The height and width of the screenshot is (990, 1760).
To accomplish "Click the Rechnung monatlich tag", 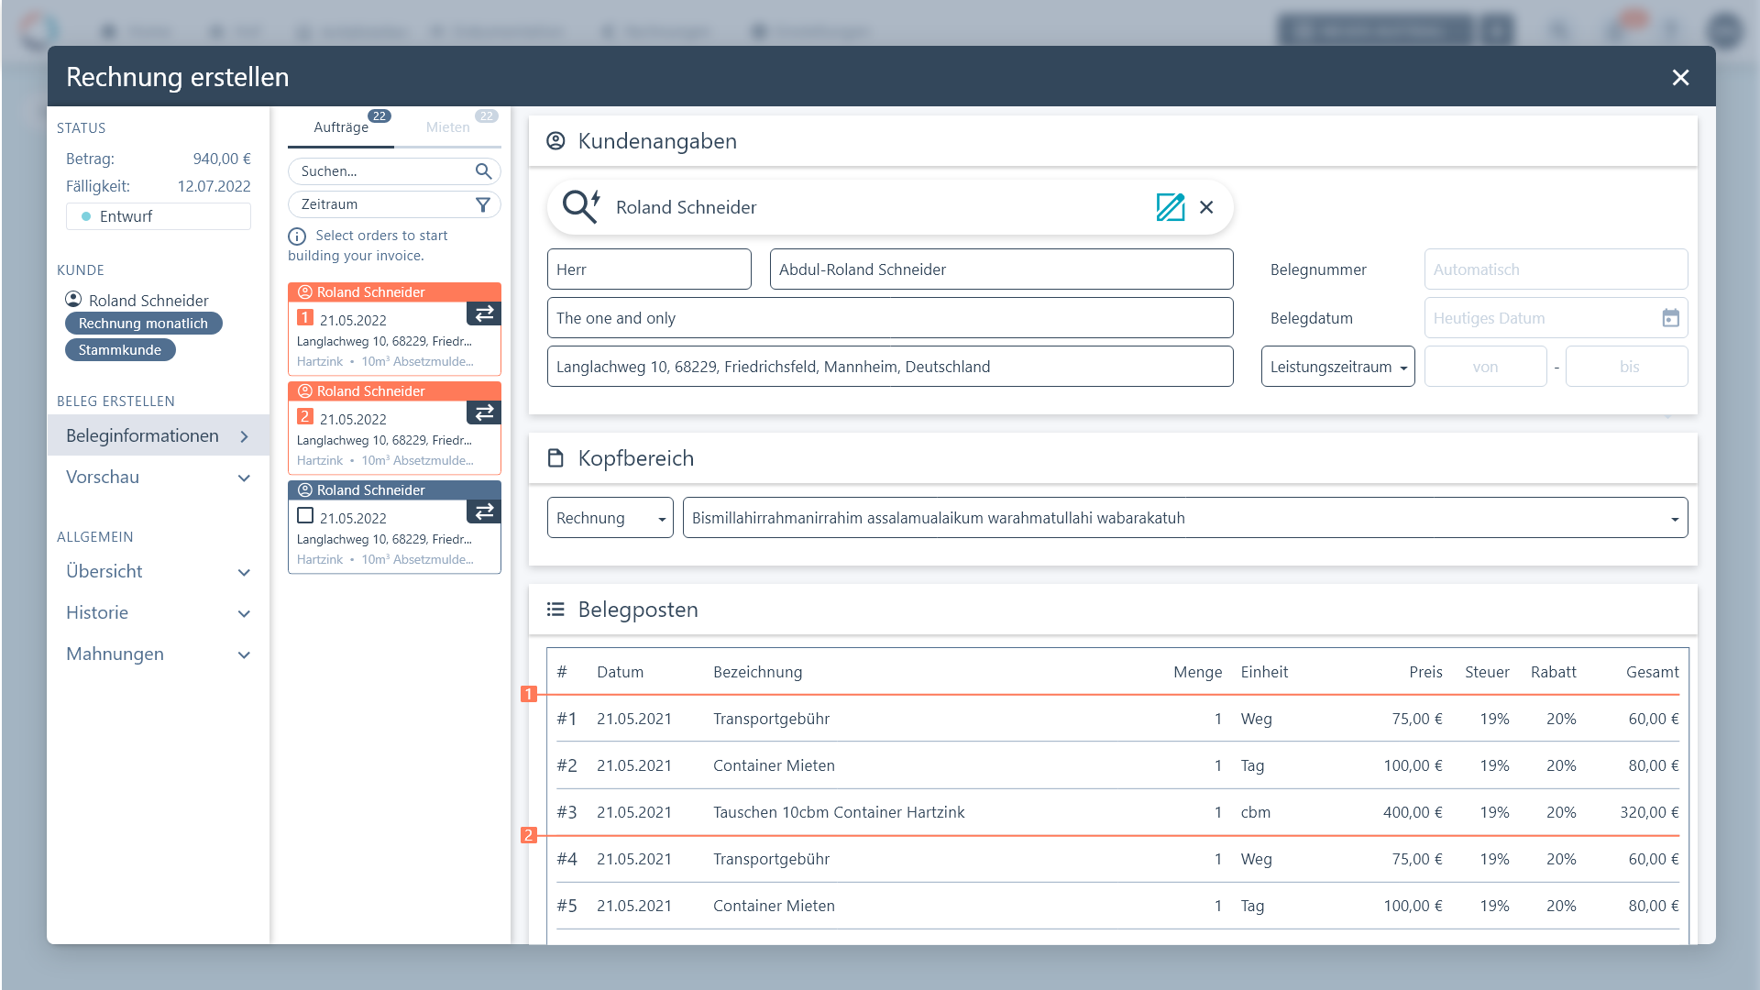I will (x=143, y=324).
